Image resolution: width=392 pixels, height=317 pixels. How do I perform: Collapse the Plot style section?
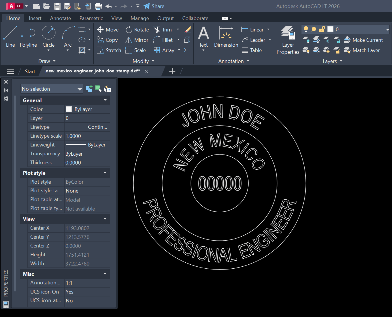pos(105,173)
